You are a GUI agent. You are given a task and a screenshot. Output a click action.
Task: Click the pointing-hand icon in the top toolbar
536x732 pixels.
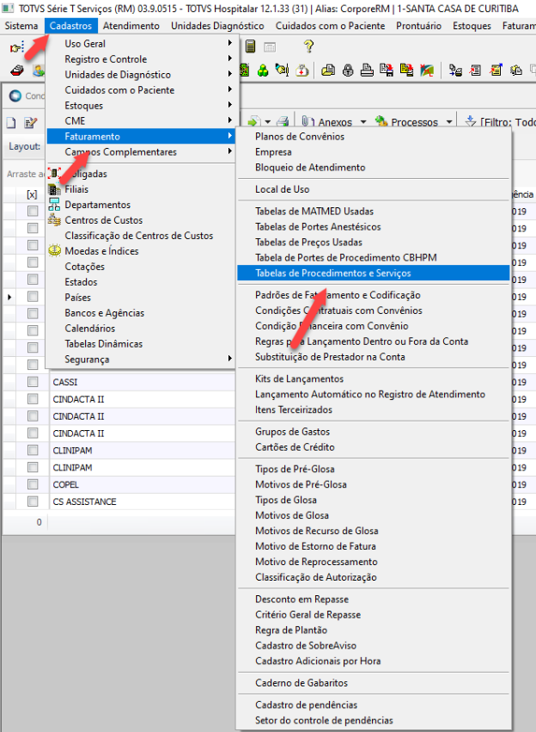pos(17,46)
